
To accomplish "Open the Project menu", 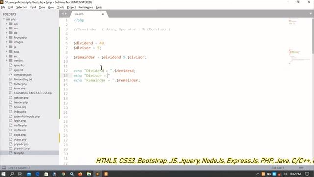I will (71, 7).
